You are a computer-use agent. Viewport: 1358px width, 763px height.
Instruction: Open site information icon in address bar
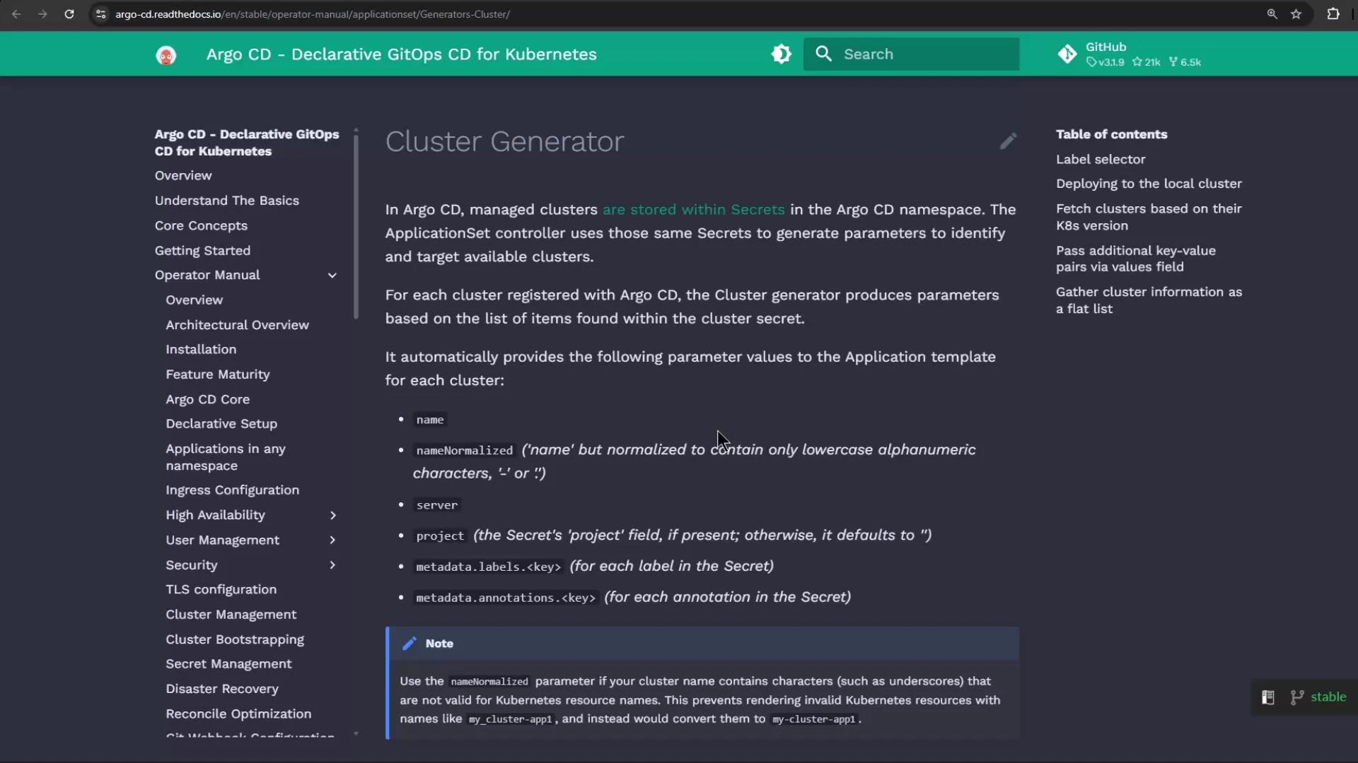[x=101, y=14]
